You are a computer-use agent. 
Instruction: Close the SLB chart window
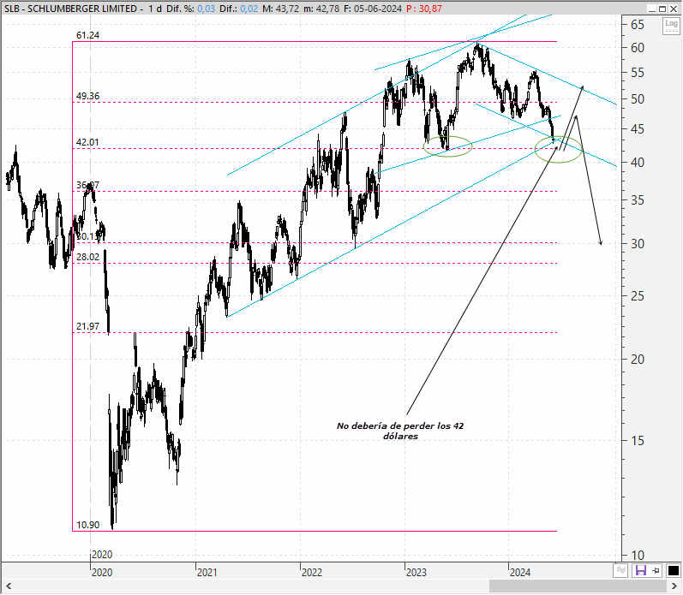[x=673, y=9]
